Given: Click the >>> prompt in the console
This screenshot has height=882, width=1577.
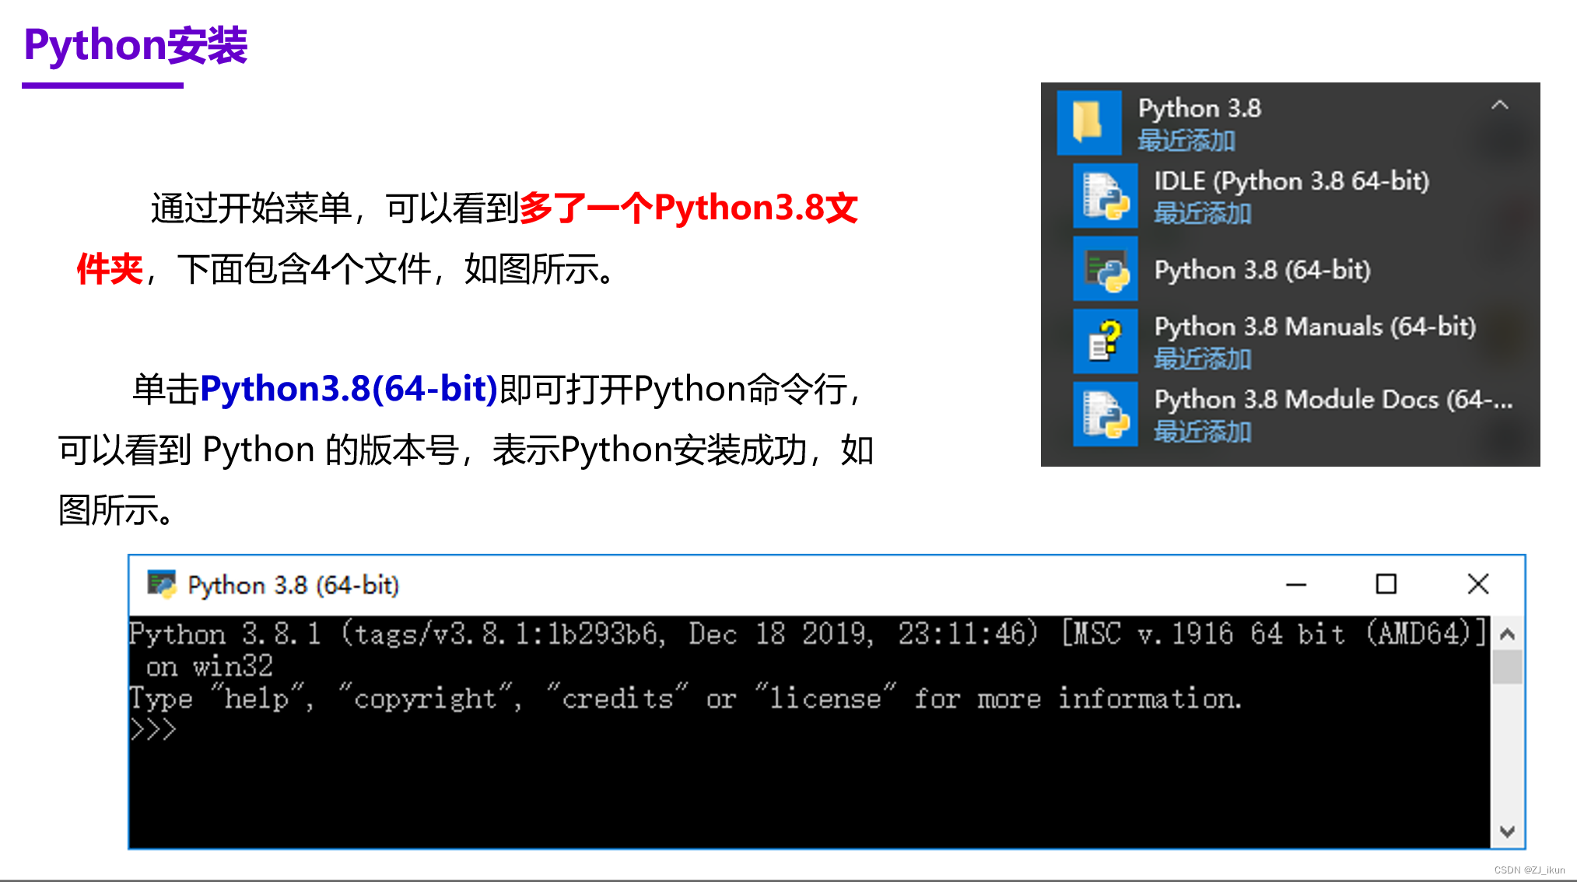Looking at the screenshot, I should coord(153,730).
